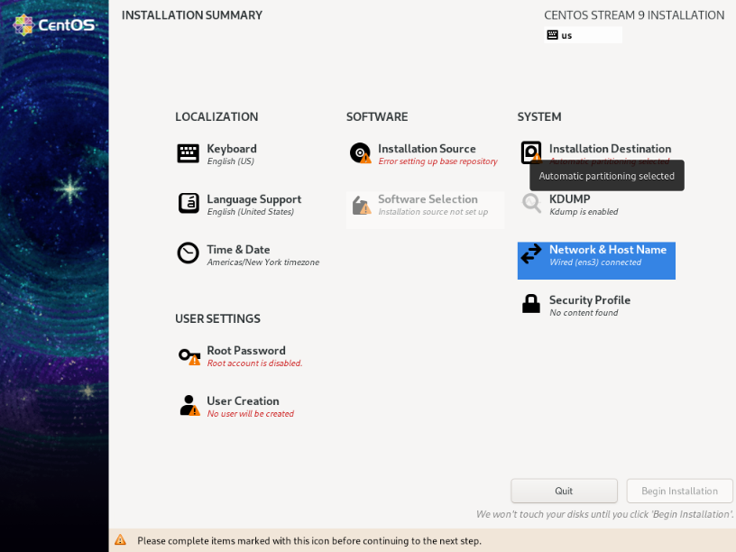
Task: Click the keyboard icon beside 'us' layout
Action: (553, 35)
